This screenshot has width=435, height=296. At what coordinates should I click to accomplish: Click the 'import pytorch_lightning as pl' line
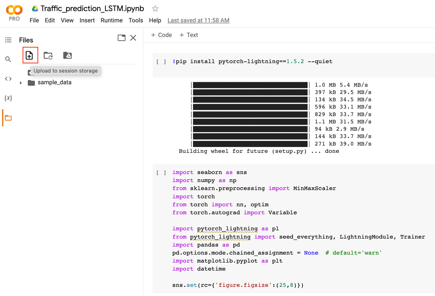coord(226,229)
